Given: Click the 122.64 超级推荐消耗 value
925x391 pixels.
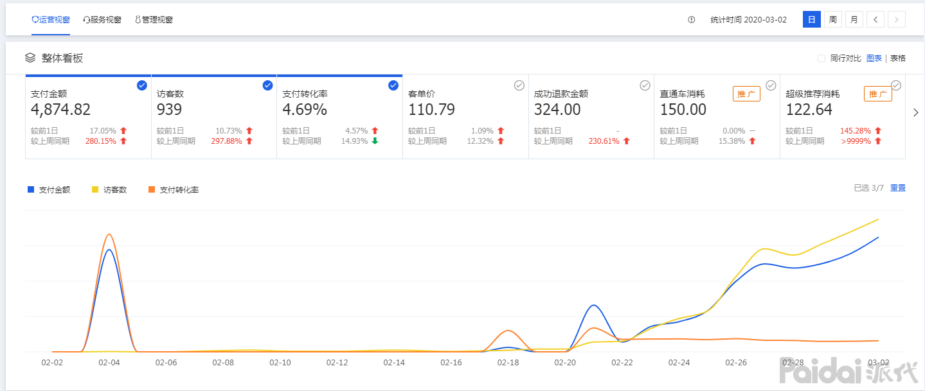Looking at the screenshot, I should pyautogui.click(x=809, y=110).
